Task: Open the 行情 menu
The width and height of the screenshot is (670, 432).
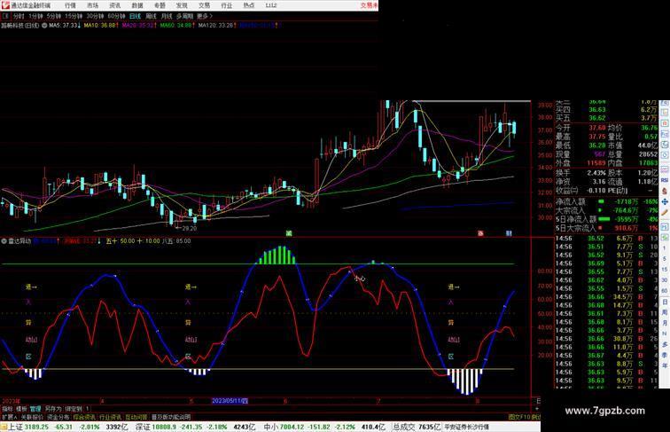Action: [70, 5]
